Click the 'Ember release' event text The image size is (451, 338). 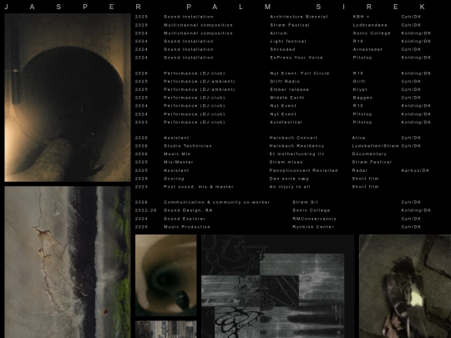point(289,89)
